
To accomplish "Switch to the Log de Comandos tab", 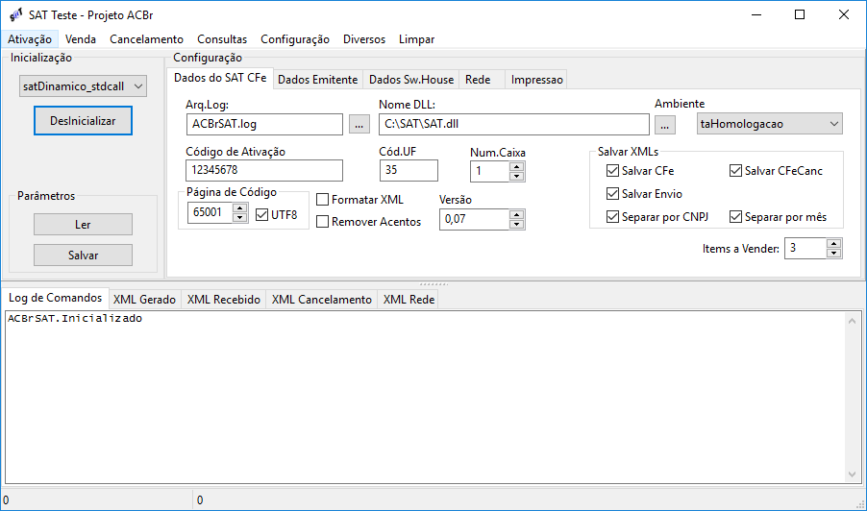I will pyautogui.click(x=55, y=298).
